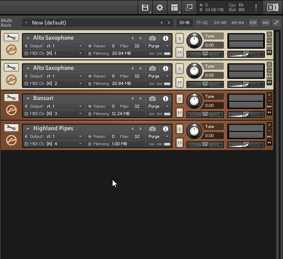Solo the Highland Pipes instrument

pyautogui.click(x=179, y=129)
